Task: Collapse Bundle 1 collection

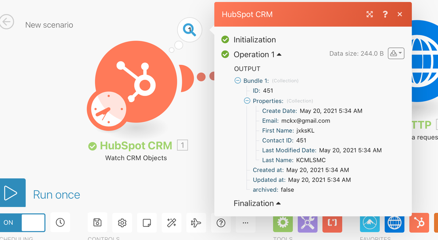Action: click(237, 81)
